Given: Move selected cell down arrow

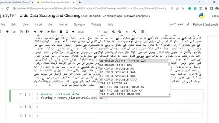Looking at the screenshot, I should tap(41, 32).
